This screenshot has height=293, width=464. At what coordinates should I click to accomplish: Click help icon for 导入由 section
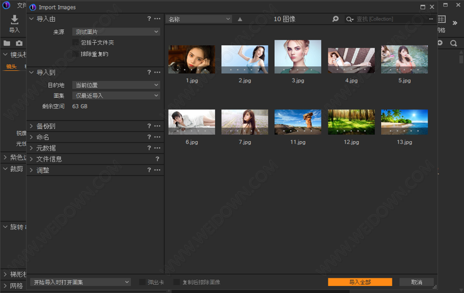(x=149, y=19)
